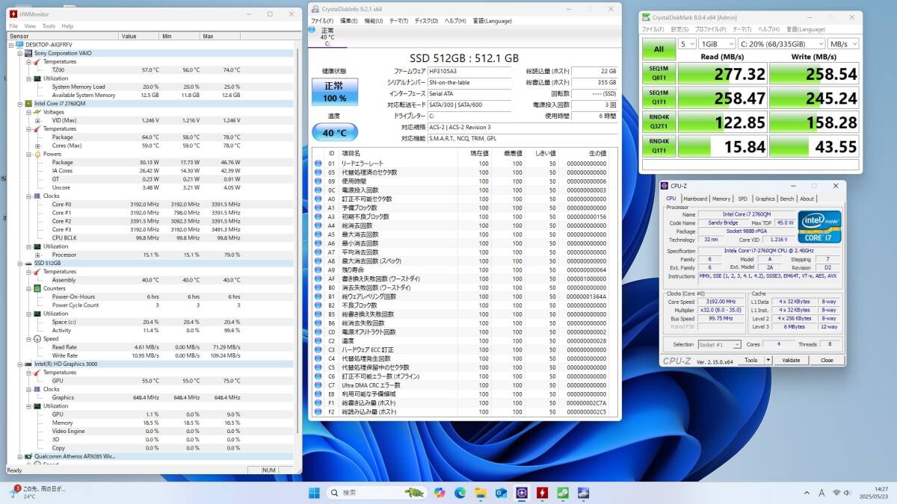Open the drive dropdown showing C: 20%
This screenshot has width=897, height=504.
[780, 44]
